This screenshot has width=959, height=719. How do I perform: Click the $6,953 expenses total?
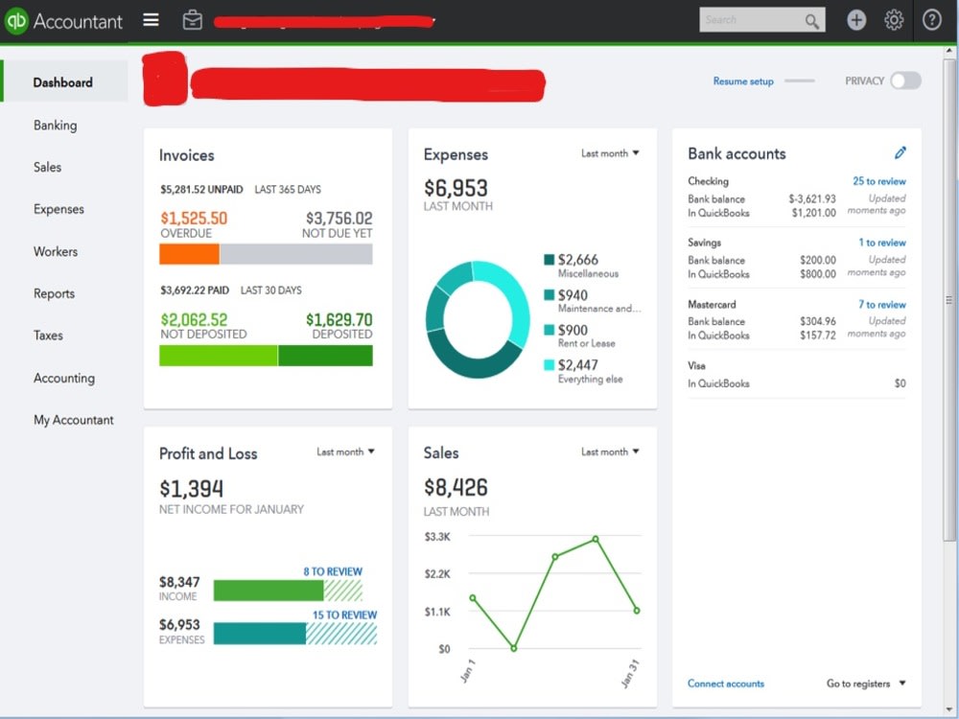[456, 188]
